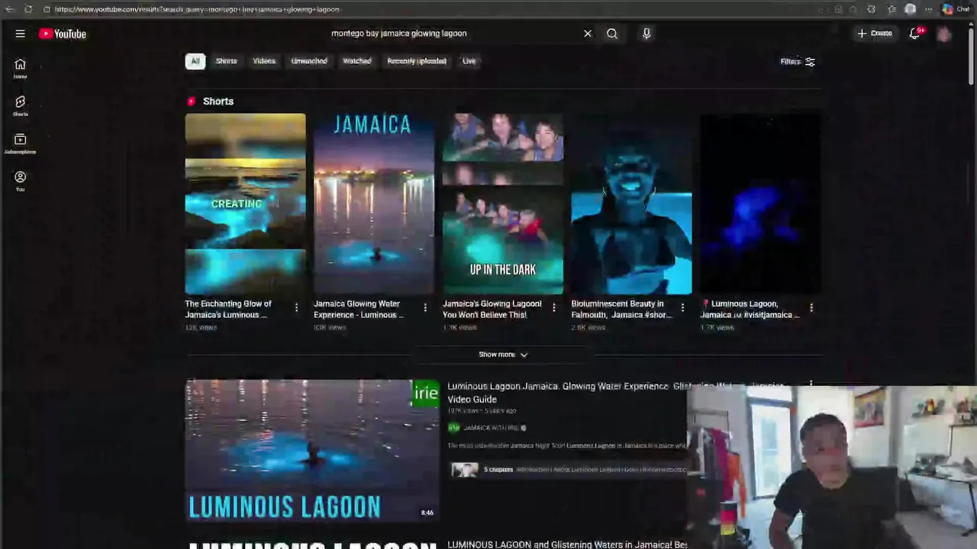Viewport: 977px width, 549px height.
Task: Select the All filter chip
Action: pos(195,61)
